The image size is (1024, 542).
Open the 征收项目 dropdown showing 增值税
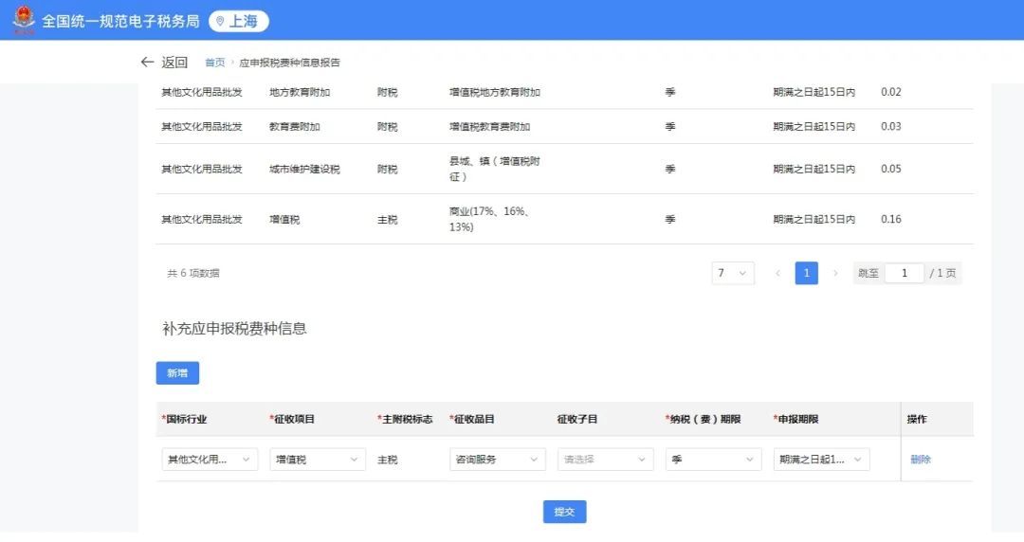[318, 459]
